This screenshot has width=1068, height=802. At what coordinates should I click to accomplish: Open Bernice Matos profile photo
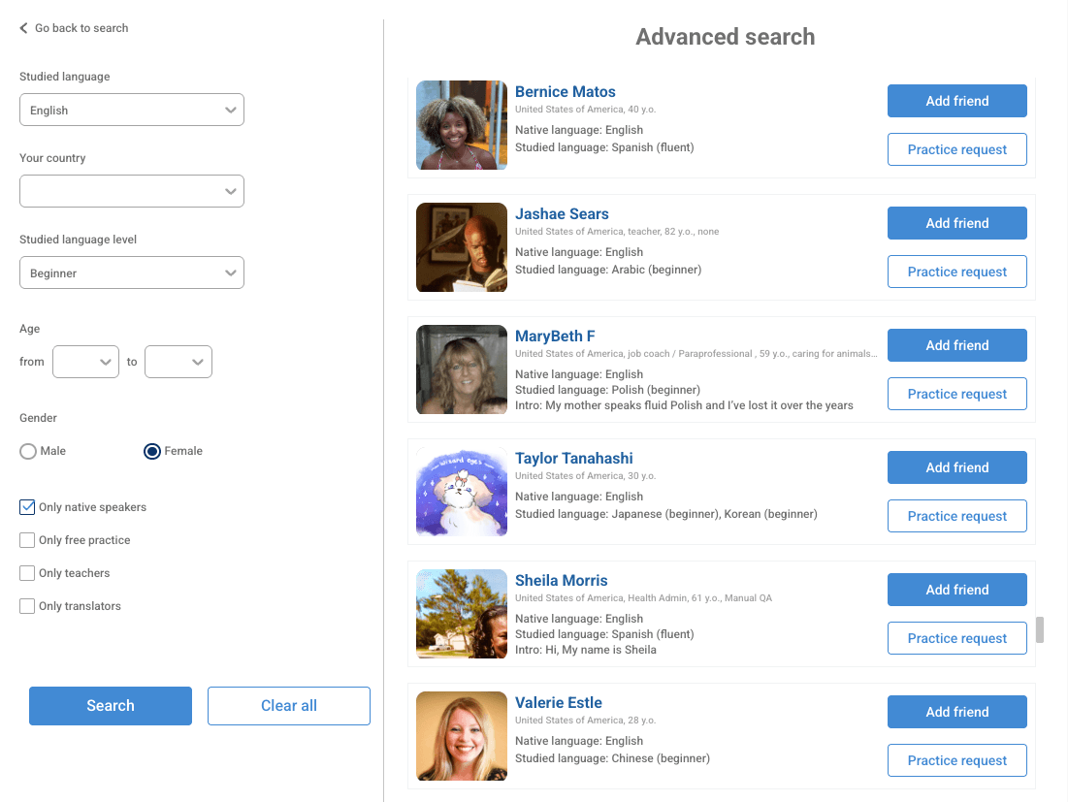pos(461,125)
